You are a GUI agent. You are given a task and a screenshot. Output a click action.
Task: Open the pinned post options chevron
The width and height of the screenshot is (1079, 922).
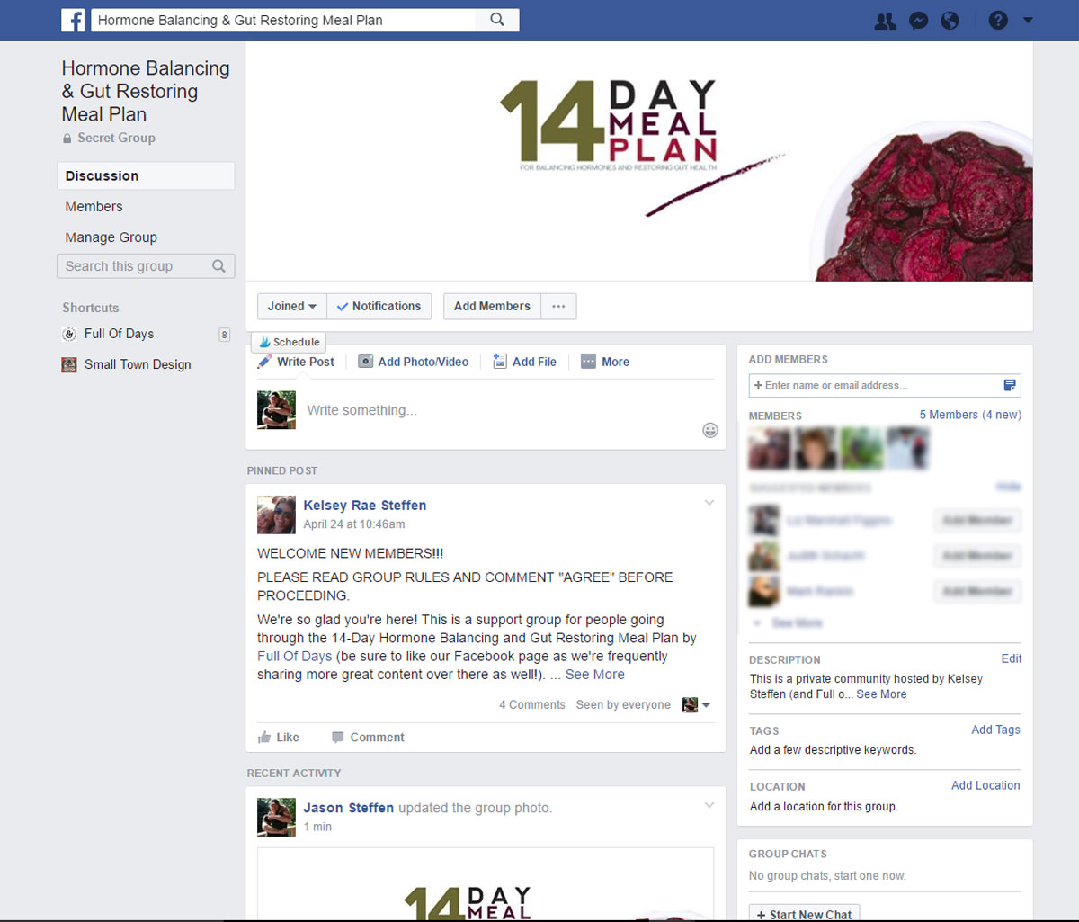709,503
